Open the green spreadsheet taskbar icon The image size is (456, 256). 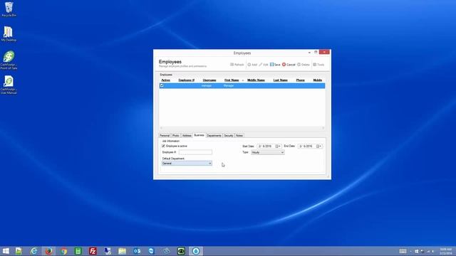(x=78, y=251)
